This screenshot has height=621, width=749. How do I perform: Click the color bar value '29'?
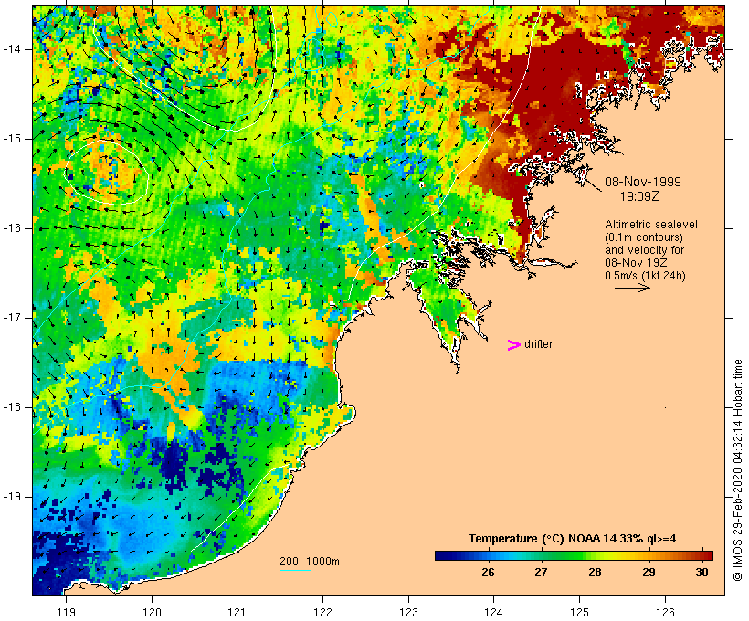point(649,573)
